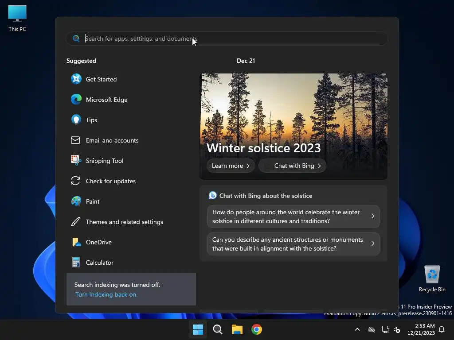Open clock showing 2:53 AM 12/21/2023

[x=421, y=329]
